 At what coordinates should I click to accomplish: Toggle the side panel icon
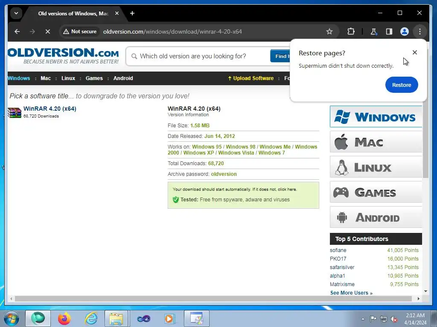pos(389,32)
